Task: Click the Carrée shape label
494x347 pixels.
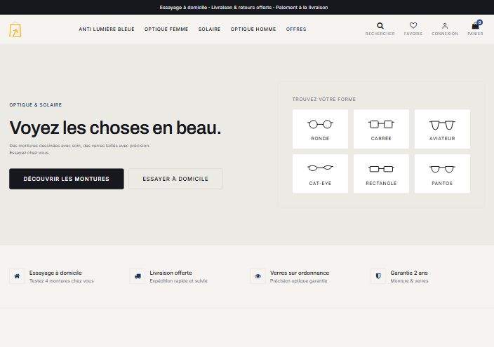Action: click(x=381, y=139)
